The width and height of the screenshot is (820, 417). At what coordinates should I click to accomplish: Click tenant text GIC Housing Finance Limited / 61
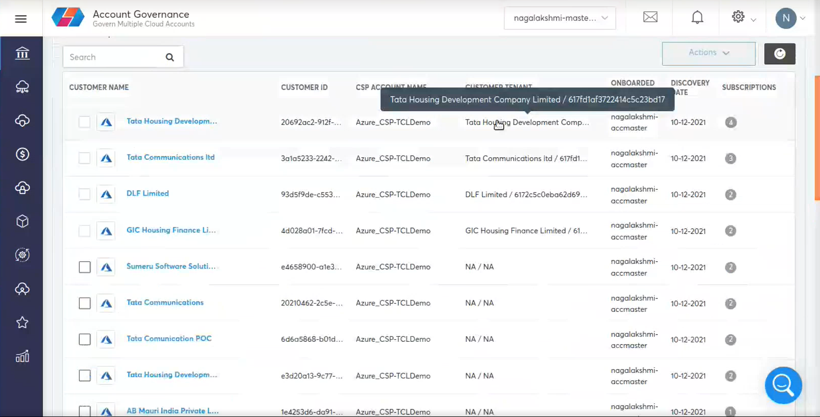tap(526, 230)
